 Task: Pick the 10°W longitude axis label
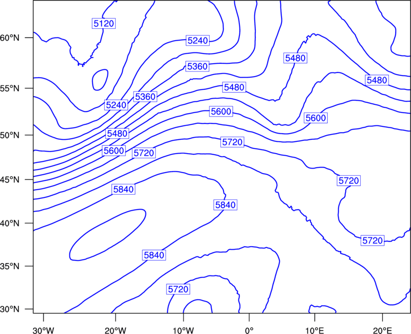click(183, 330)
